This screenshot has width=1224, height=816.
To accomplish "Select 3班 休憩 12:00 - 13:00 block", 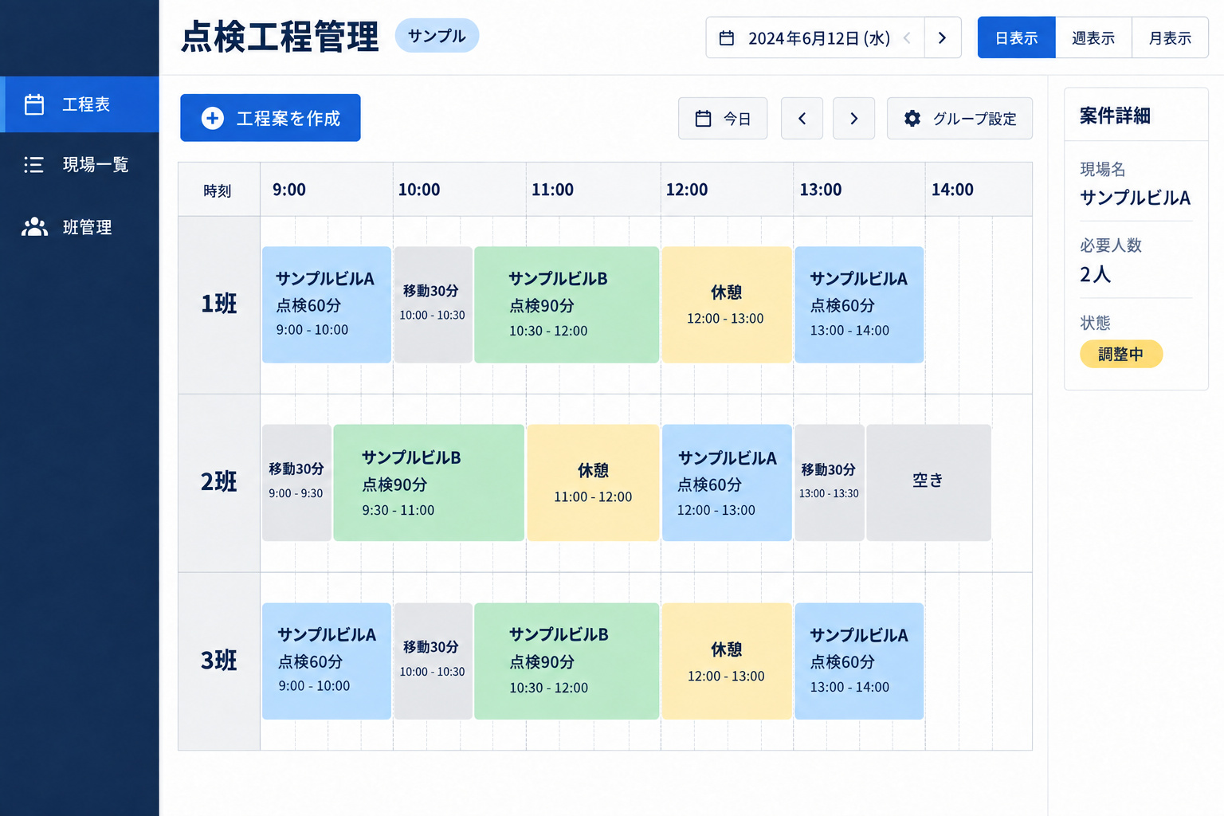I will 727,661.
